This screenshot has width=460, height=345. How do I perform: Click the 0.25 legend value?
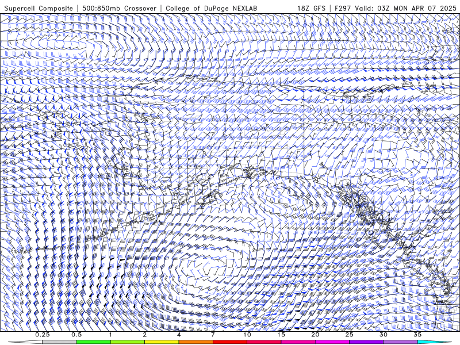click(43, 335)
